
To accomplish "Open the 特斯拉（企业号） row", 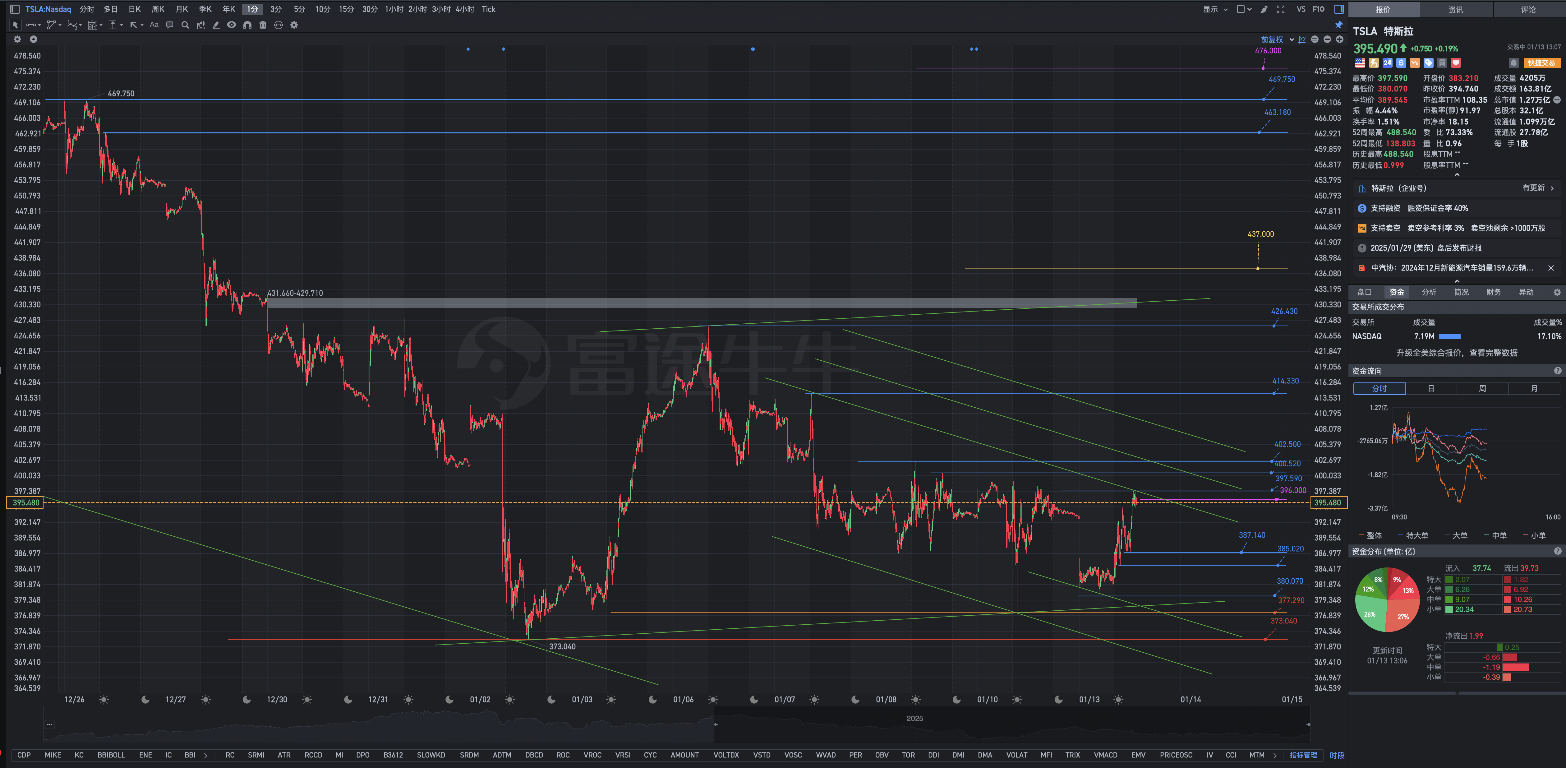I will click(x=1457, y=188).
